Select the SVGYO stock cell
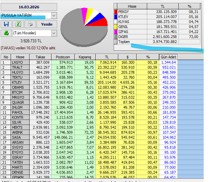 click(20, 147)
